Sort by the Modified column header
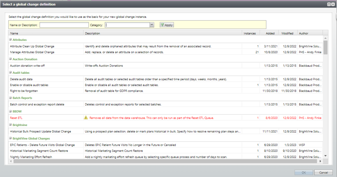 (x=287, y=33)
